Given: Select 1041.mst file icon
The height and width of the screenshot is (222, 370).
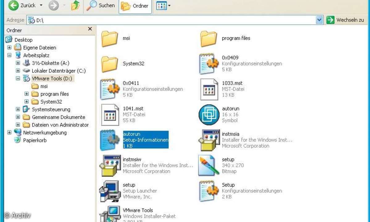Looking at the screenshot, I should click(x=110, y=115).
